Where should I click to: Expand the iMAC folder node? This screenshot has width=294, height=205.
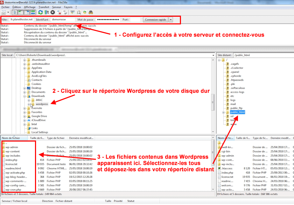(x=29, y=100)
